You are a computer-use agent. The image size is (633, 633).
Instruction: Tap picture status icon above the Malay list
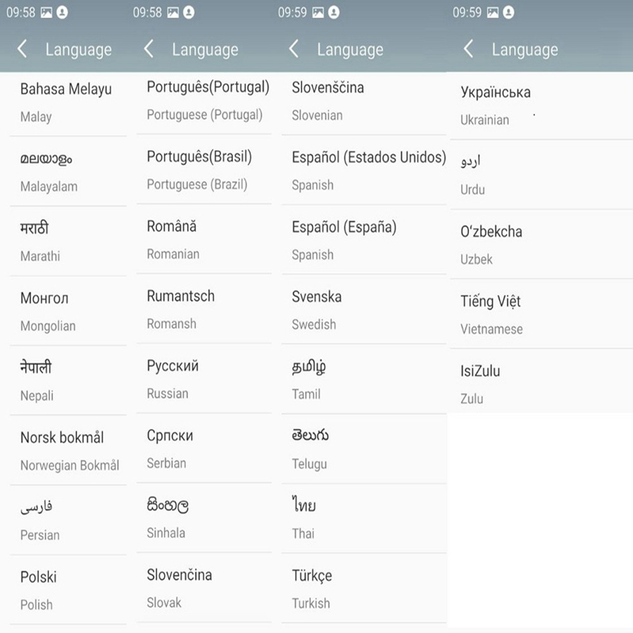pos(46,13)
